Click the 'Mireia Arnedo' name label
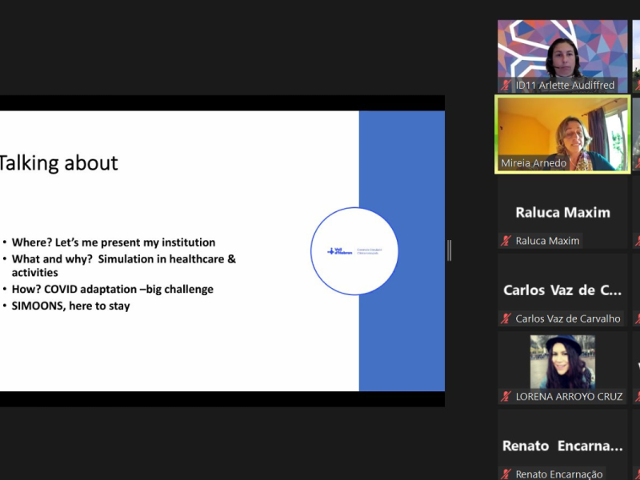Screen dimensions: 640x480 pyautogui.click(x=534, y=163)
